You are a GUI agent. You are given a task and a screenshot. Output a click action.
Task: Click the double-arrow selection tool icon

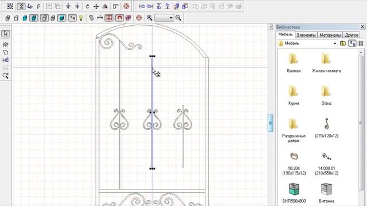pyautogui.click(x=30, y=6)
